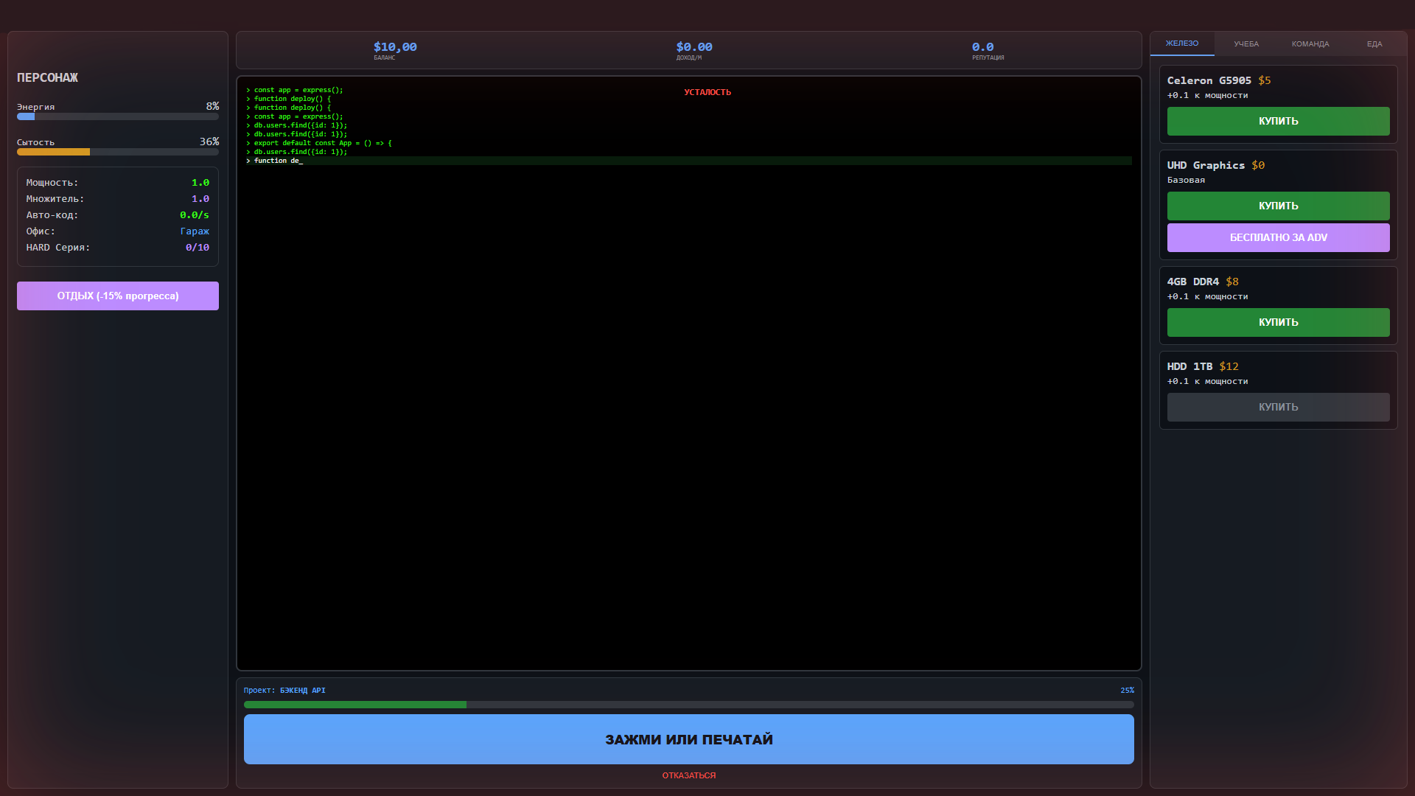
Task: Click КУПИТЬ under HDD 1TB
Action: tap(1277, 407)
